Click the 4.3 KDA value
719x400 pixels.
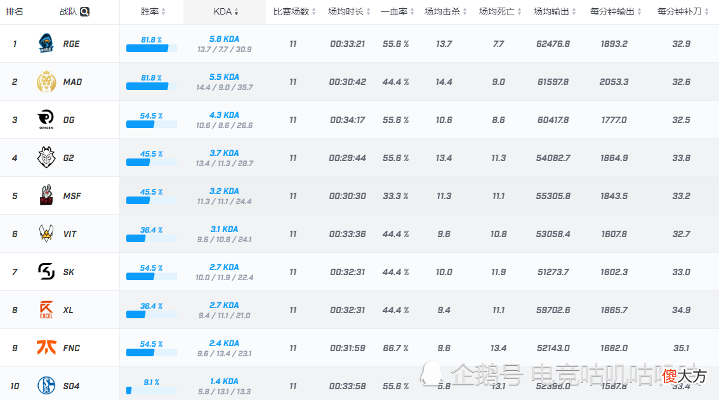224,115
